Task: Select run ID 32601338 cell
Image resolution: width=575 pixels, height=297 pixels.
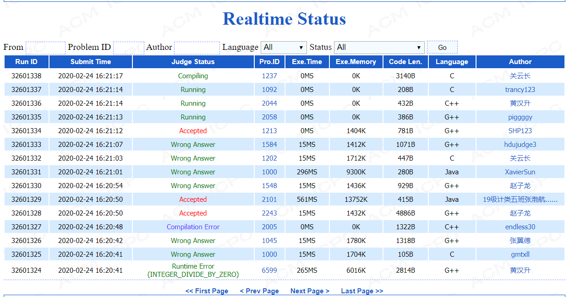Action: point(27,76)
